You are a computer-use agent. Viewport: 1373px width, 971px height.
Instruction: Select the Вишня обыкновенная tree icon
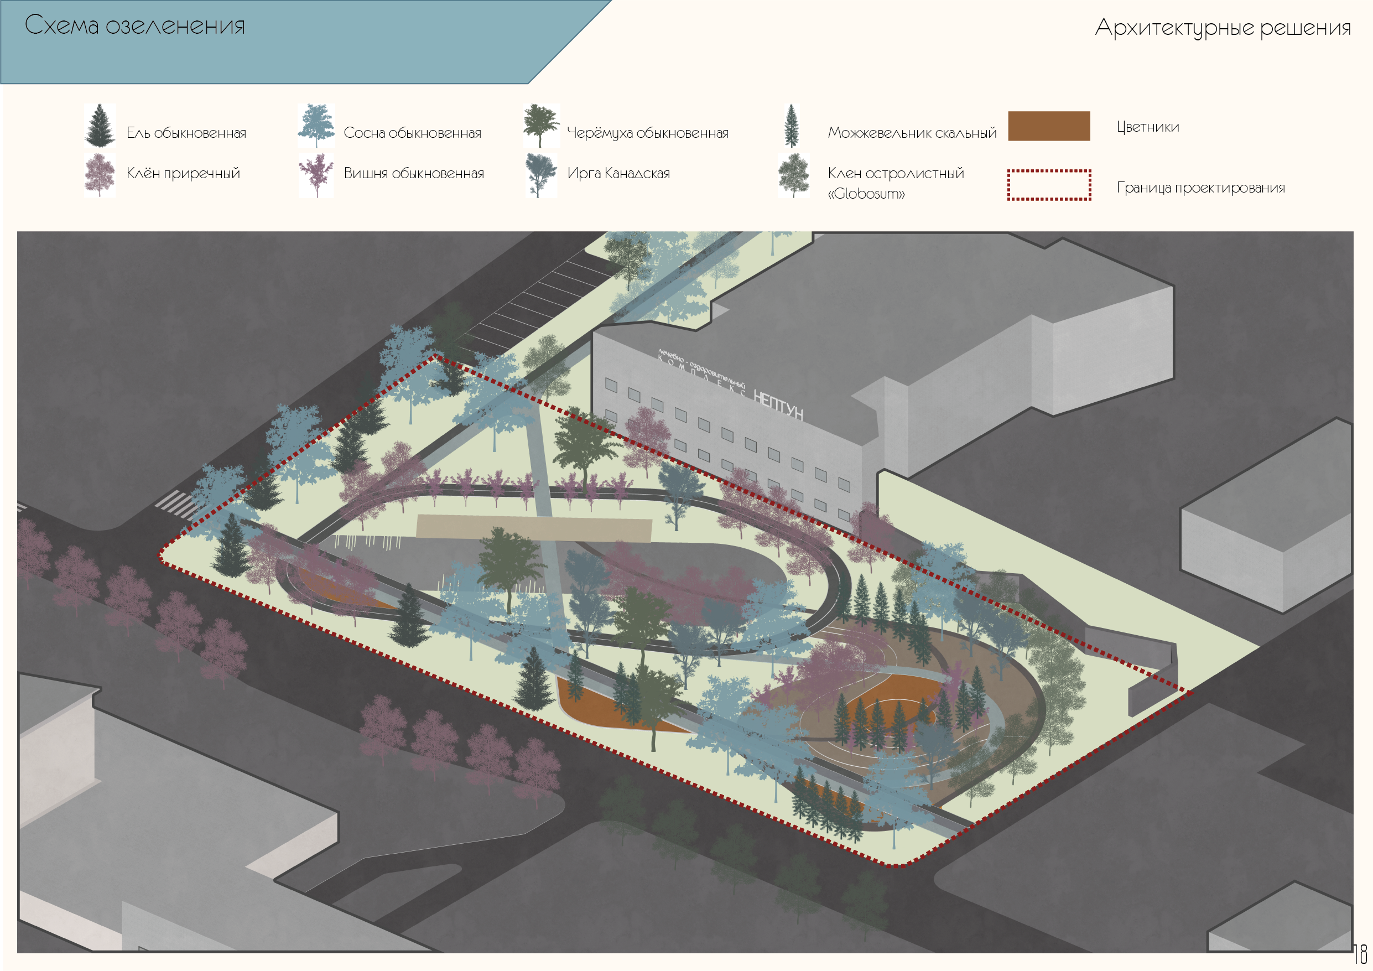point(316,175)
